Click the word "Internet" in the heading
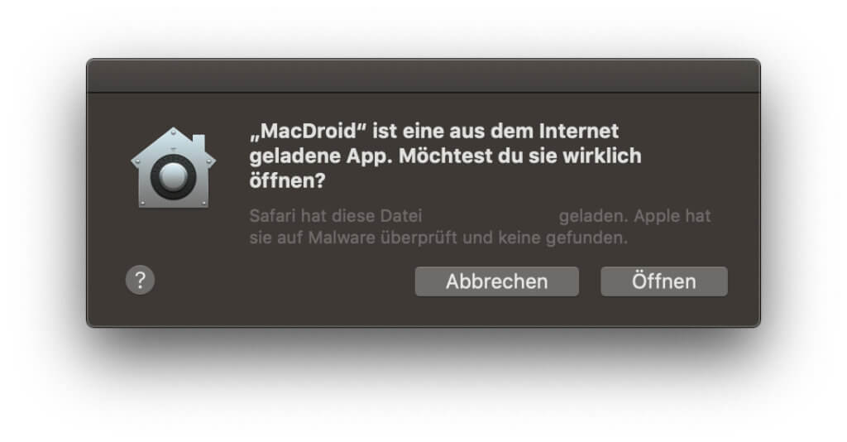Screen dimensions: 847x442 pos(579,132)
